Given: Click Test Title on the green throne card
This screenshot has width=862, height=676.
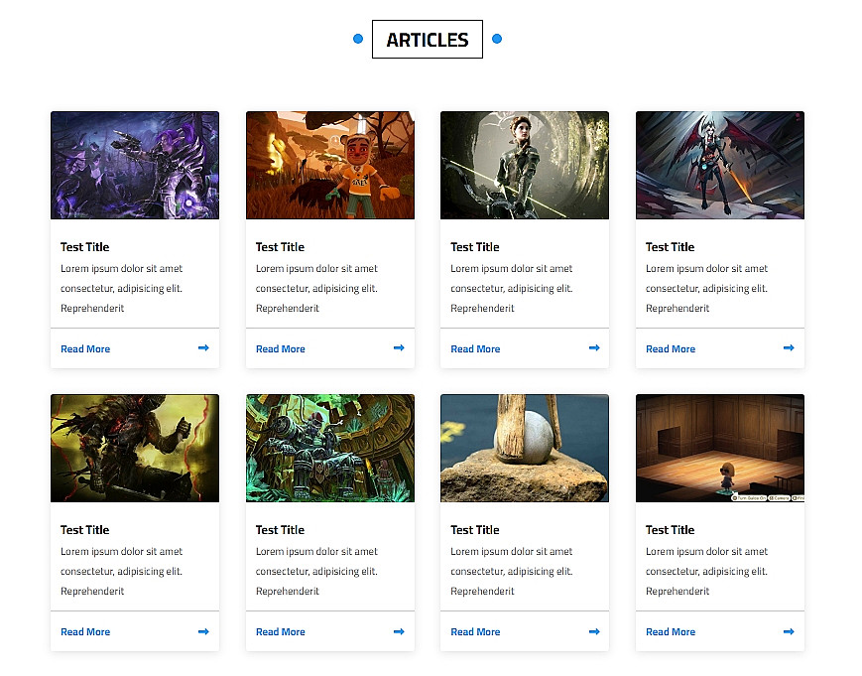Looking at the screenshot, I should pos(280,530).
